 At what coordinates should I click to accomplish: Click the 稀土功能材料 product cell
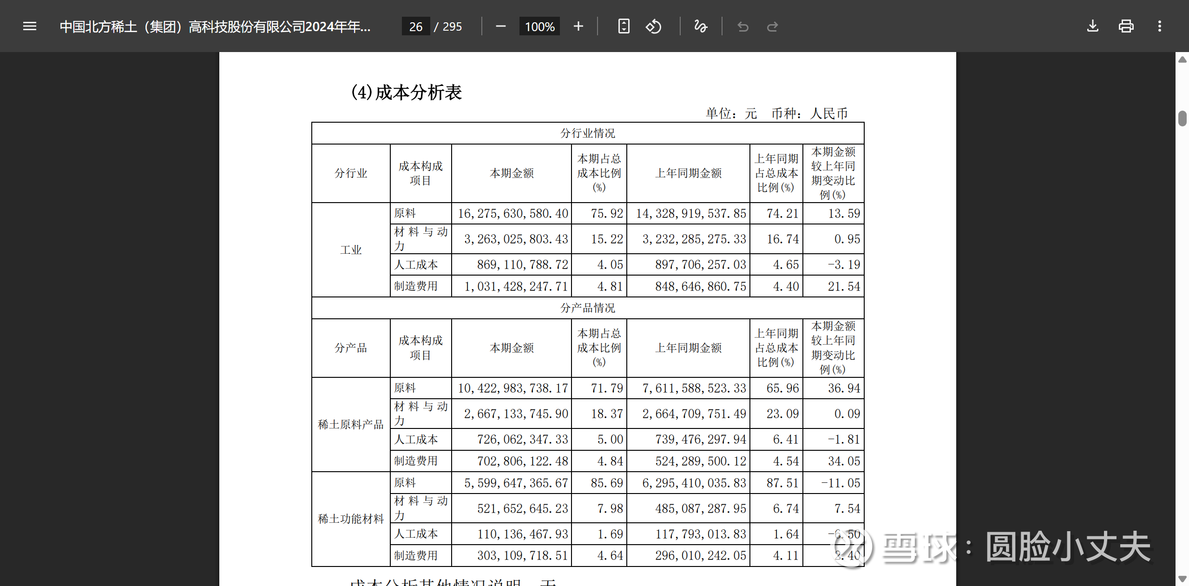point(351,519)
